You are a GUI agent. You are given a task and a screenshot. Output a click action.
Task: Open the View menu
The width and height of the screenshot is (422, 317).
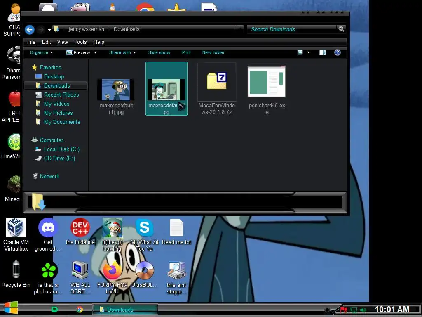pyautogui.click(x=63, y=42)
